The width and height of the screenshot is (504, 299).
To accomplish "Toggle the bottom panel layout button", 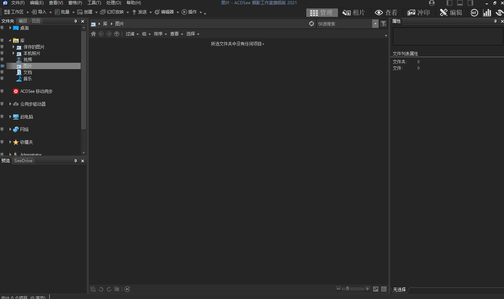I will tap(460, 3).
